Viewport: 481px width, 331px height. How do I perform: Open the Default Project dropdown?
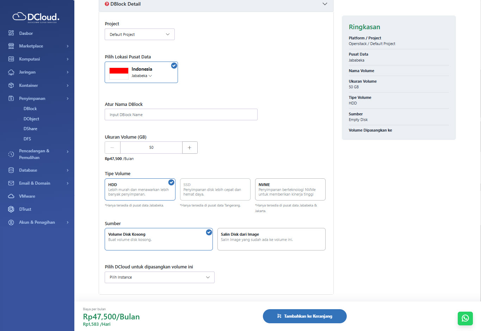140,34
